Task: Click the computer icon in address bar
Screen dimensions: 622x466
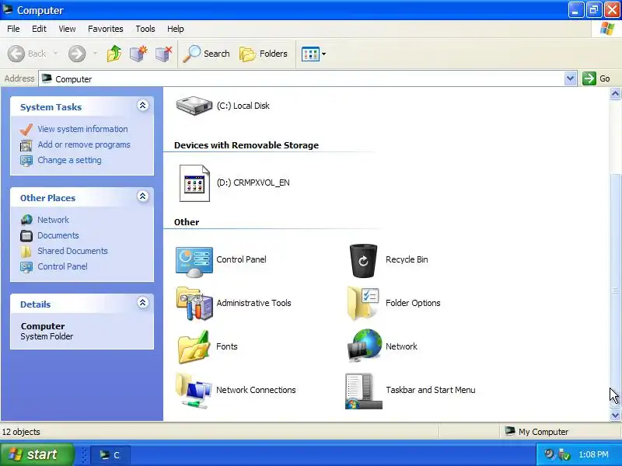Action: coord(47,78)
